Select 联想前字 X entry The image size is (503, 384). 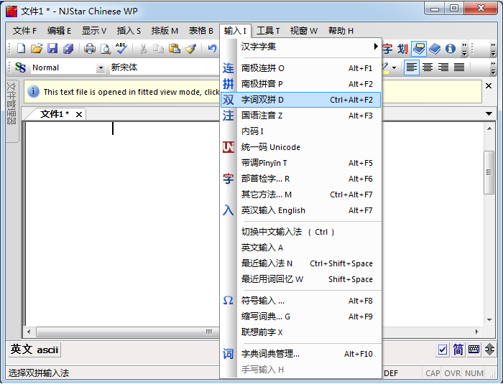coord(300,332)
